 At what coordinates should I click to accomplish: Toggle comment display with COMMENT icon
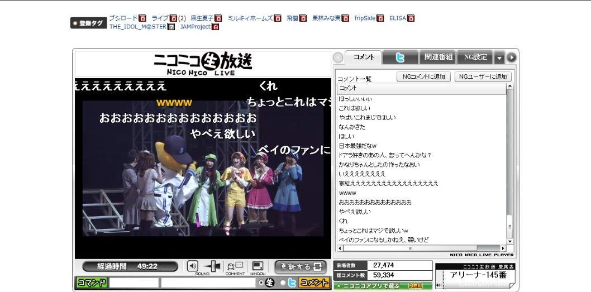236,266
